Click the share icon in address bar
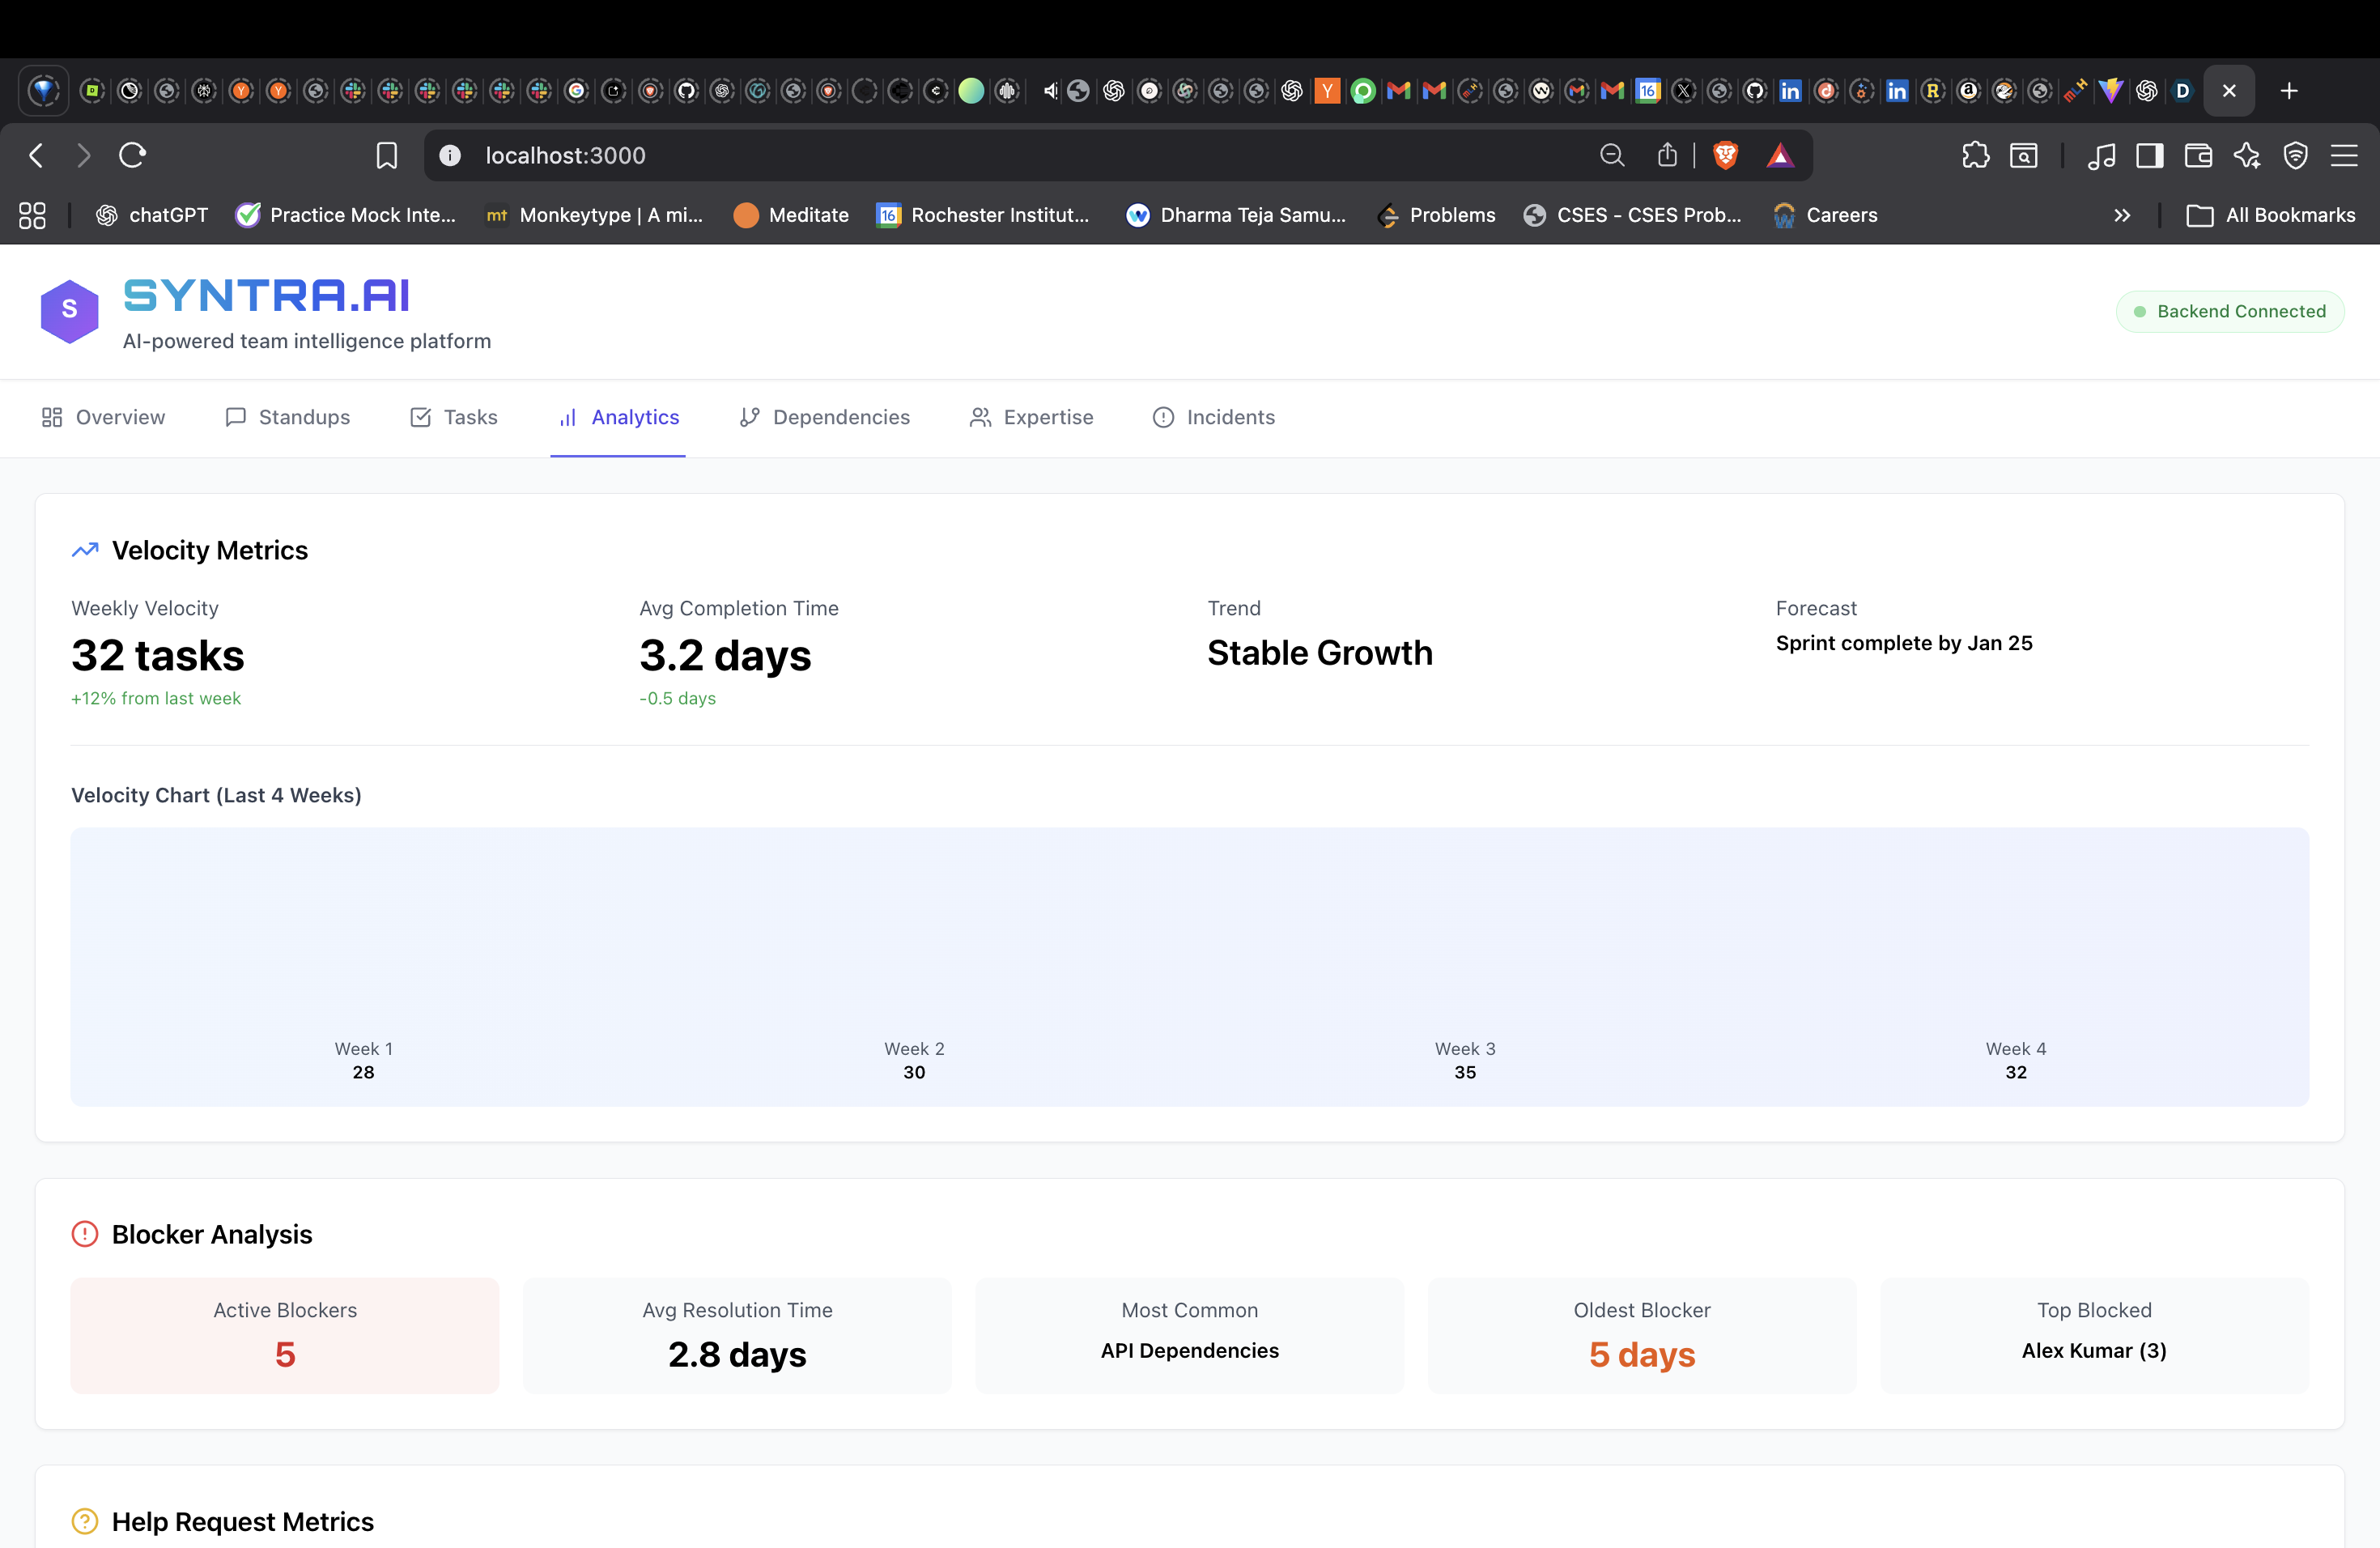Image resolution: width=2380 pixels, height=1548 pixels. coord(1667,155)
